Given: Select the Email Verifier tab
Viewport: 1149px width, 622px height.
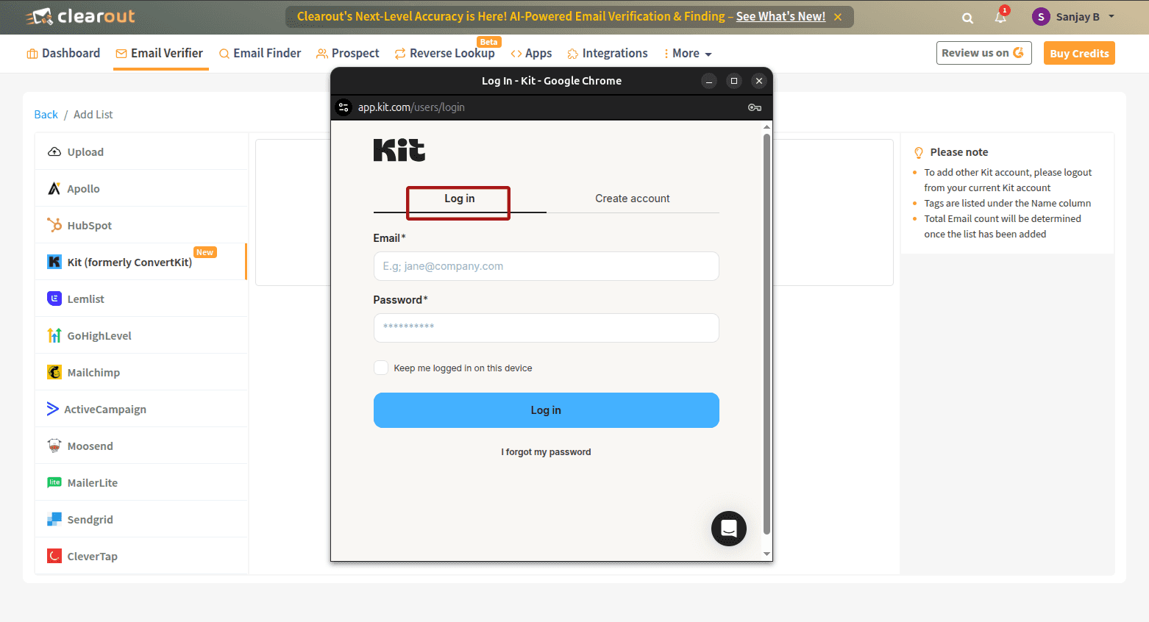Looking at the screenshot, I should 160,53.
